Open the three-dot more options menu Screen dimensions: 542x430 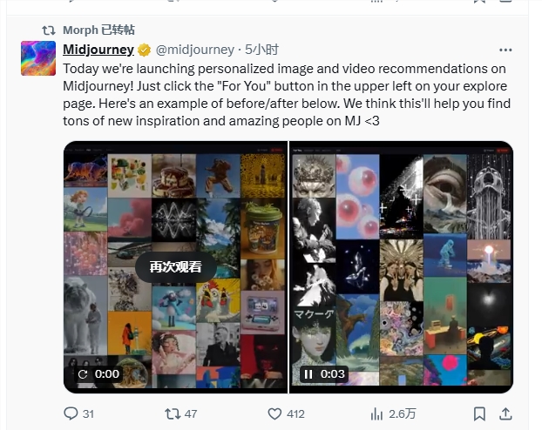[x=505, y=50]
